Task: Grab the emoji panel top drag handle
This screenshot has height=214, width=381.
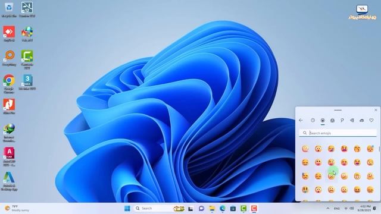Action: (x=338, y=110)
